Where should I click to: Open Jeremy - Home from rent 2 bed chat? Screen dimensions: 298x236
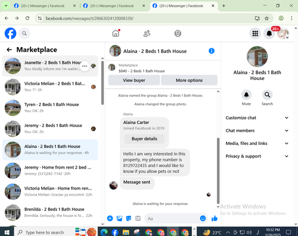point(50,170)
